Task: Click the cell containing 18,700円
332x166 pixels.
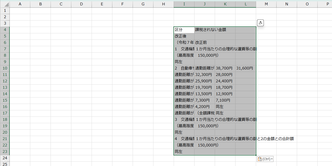Action: point(225,87)
